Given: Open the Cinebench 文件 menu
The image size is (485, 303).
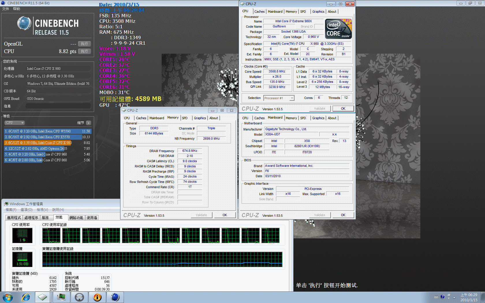Looking at the screenshot, I should [x=6, y=9].
